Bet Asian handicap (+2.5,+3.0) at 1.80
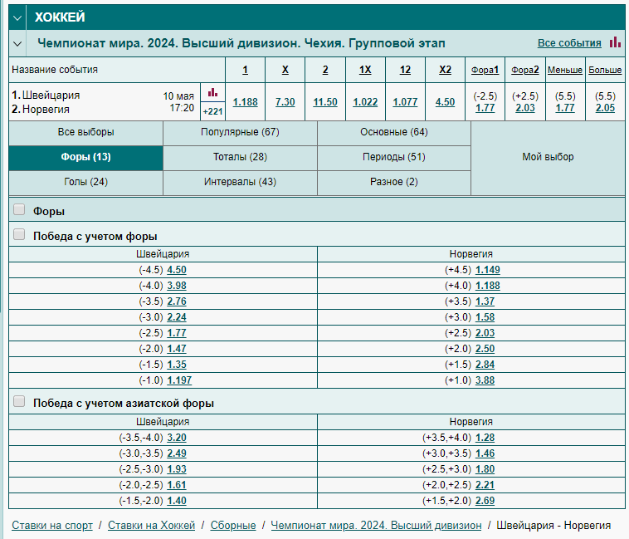Image resolution: width=629 pixels, height=539 pixels. coord(485,469)
